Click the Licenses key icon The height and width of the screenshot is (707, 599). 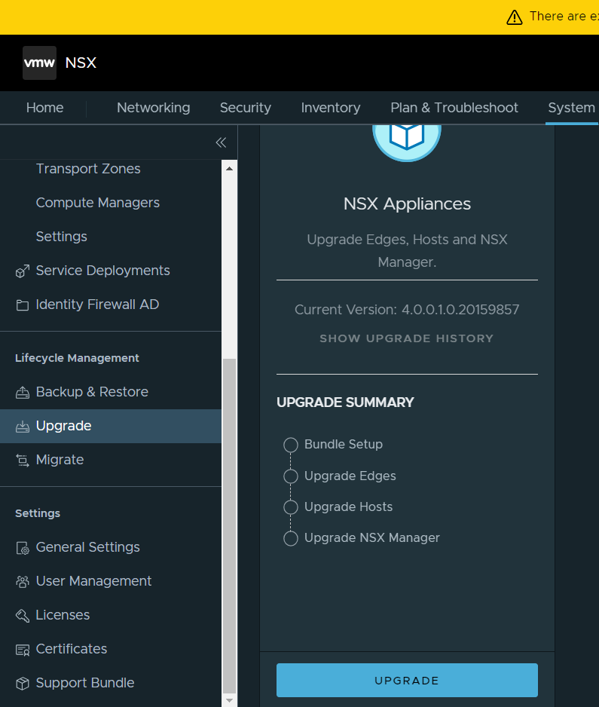23,616
